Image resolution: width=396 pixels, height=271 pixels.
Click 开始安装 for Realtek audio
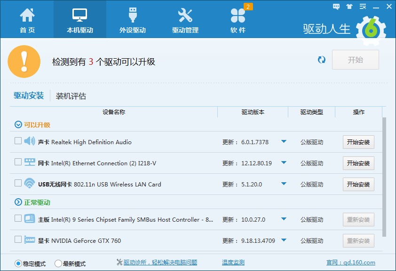pyautogui.click(x=358, y=142)
